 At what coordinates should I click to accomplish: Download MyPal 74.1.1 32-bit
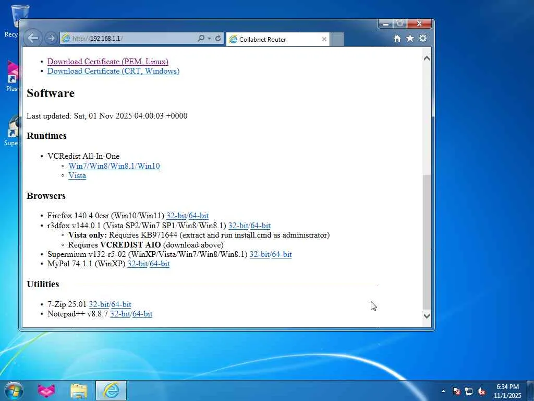(137, 264)
